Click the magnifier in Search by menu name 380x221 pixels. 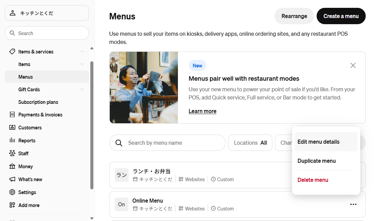119,143
